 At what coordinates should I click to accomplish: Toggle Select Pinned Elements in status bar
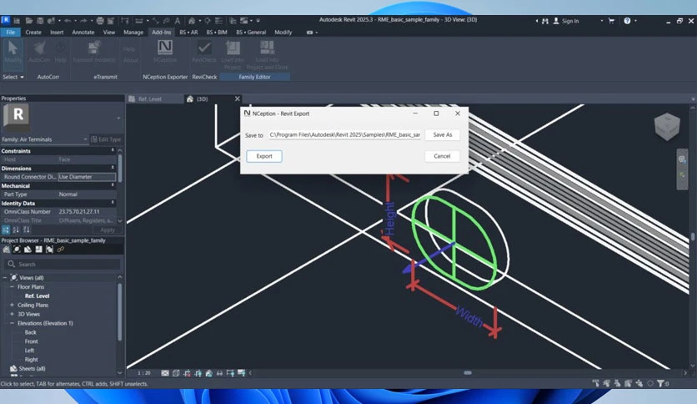pyautogui.click(x=618, y=383)
